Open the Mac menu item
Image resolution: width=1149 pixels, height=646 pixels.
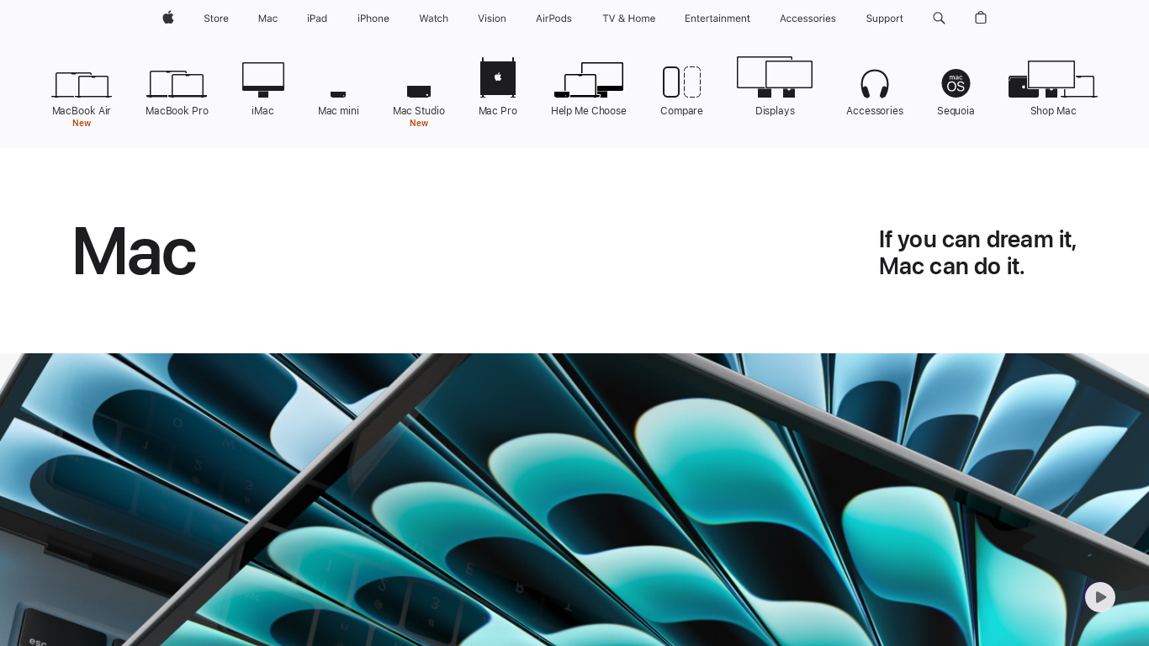coord(267,19)
